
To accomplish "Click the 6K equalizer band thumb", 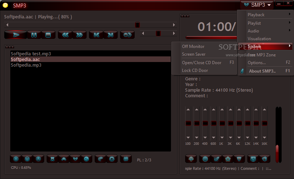I will click(239, 123).
